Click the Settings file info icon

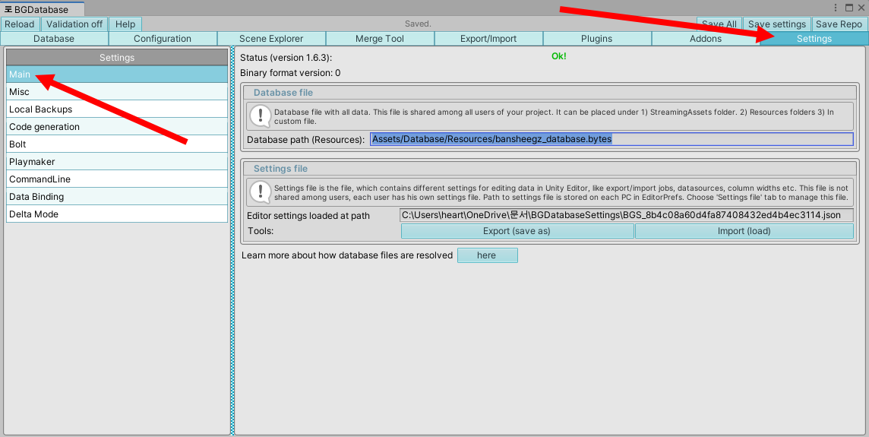(x=260, y=192)
